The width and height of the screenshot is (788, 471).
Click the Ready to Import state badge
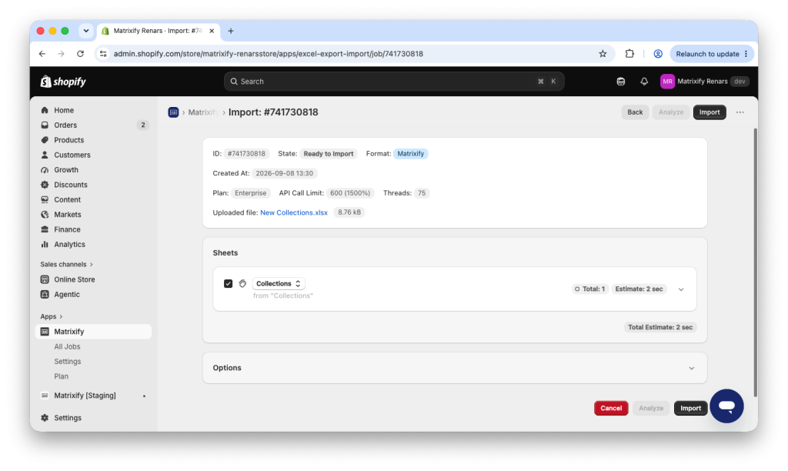coord(328,154)
